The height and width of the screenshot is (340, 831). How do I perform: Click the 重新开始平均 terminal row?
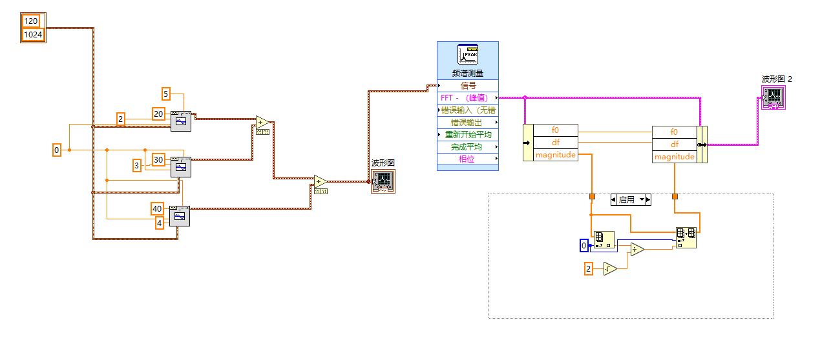[x=468, y=135]
